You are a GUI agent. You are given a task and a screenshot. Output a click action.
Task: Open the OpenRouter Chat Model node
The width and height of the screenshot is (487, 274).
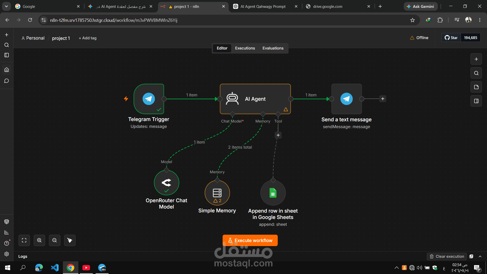tap(166, 183)
